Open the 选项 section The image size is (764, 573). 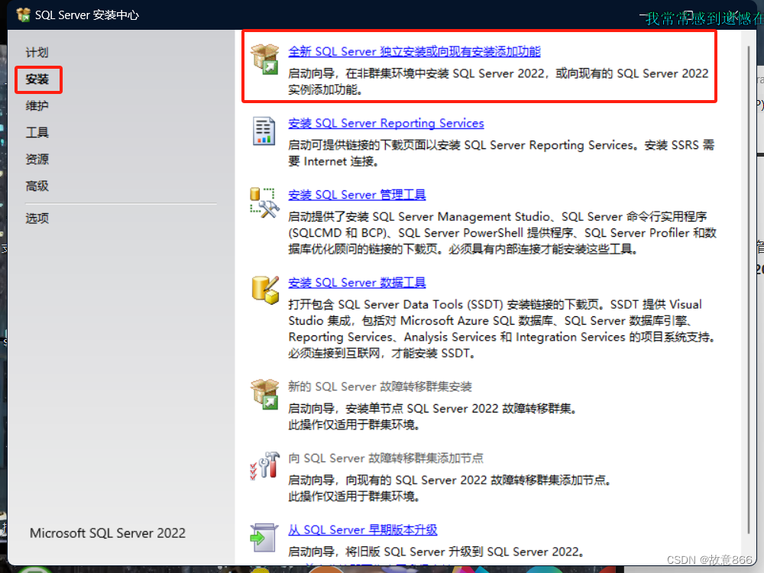pyautogui.click(x=37, y=218)
